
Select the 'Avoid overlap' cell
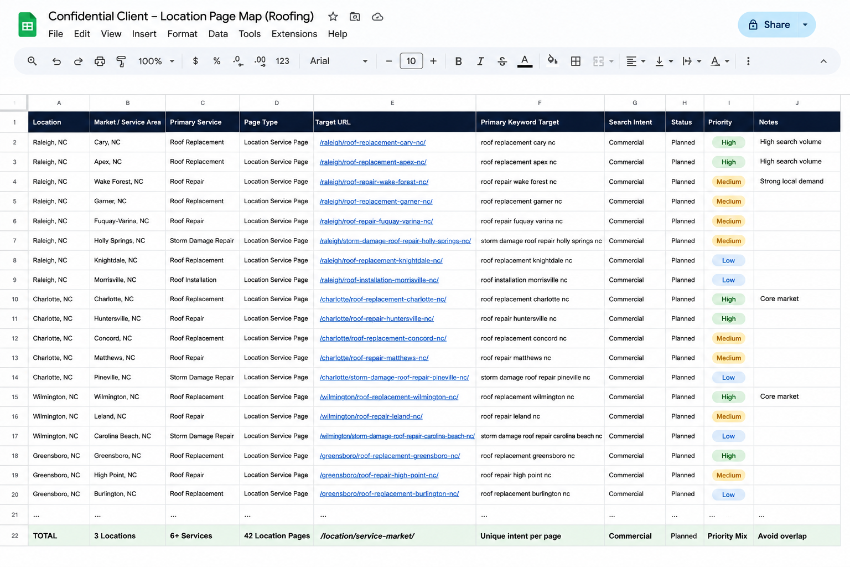point(797,536)
